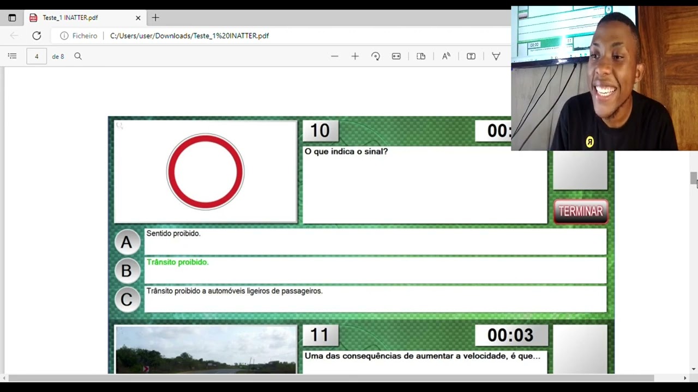Reload the PDF page
This screenshot has width=698, height=392.
(37, 35)
